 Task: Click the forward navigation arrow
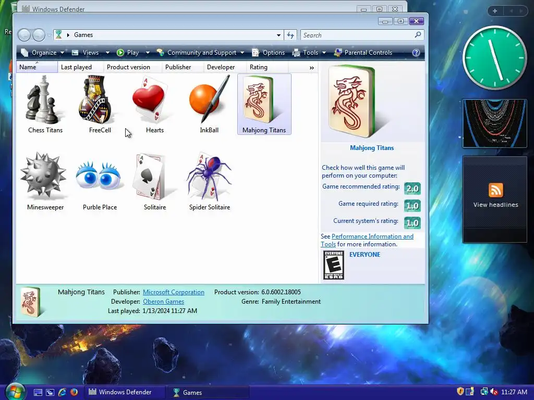click(x=39, y=35)
